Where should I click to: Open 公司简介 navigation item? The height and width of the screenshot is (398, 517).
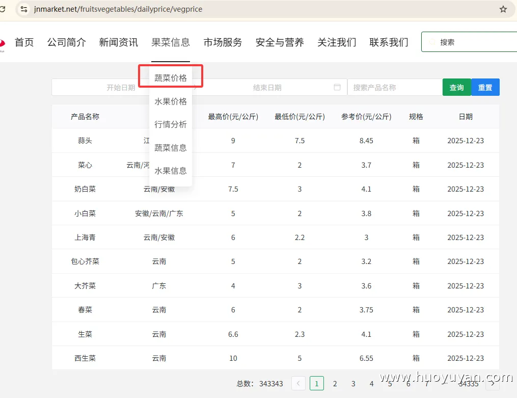(x=67, y=42)
